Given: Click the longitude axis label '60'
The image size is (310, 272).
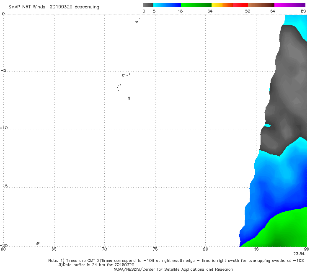Looking at the screenshot, I should 3,249.
